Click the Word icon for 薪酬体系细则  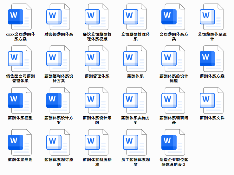pyautogui.click(x=20, y=142)
